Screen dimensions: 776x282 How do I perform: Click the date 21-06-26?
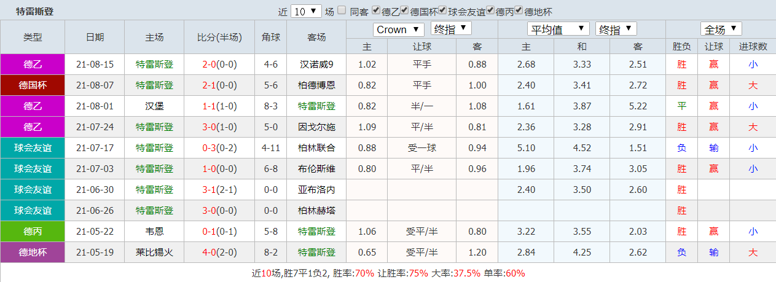click(95, 210)
